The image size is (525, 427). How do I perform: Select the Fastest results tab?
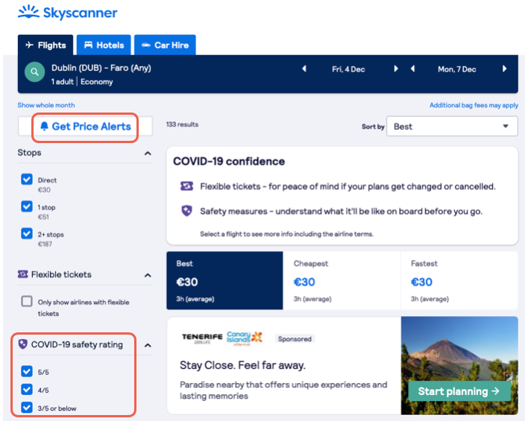click(459, 280)
